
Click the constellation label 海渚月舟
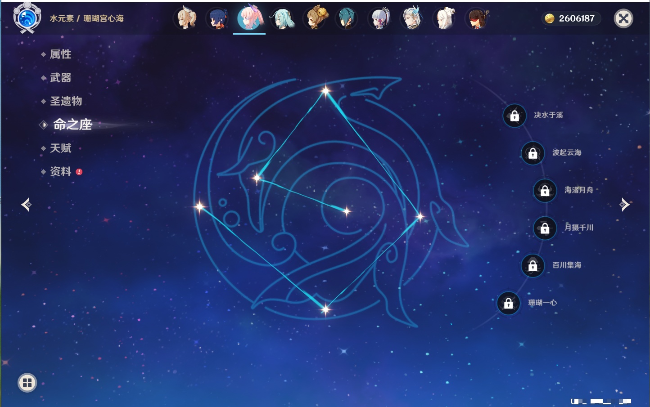coord(579,190)
